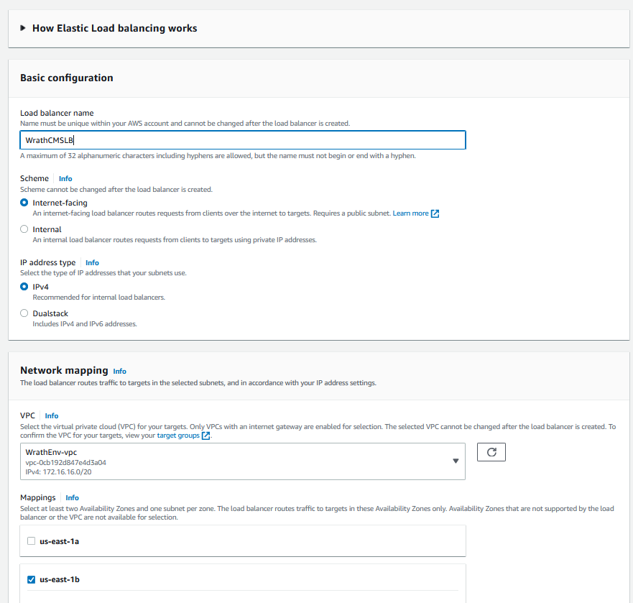The width and height of the screenshot is (633, 603).
Task: Open the WrathEnv-vpc VPC dropdown
Action: (242, 461)
